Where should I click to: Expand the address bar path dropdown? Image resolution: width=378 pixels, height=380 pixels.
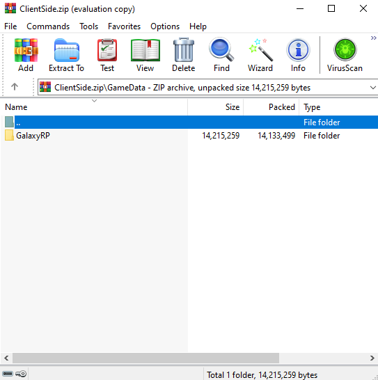click(x=373, y=88)
